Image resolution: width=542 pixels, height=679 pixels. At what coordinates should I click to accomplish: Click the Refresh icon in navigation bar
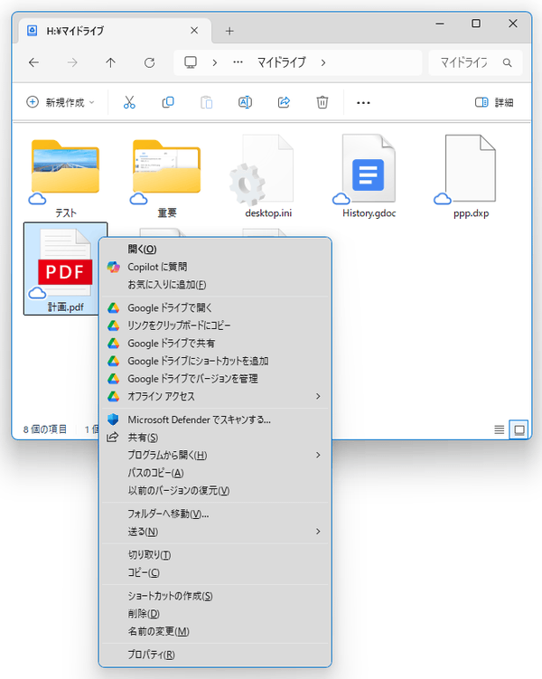pyautogui.click(x=150, y=62)
